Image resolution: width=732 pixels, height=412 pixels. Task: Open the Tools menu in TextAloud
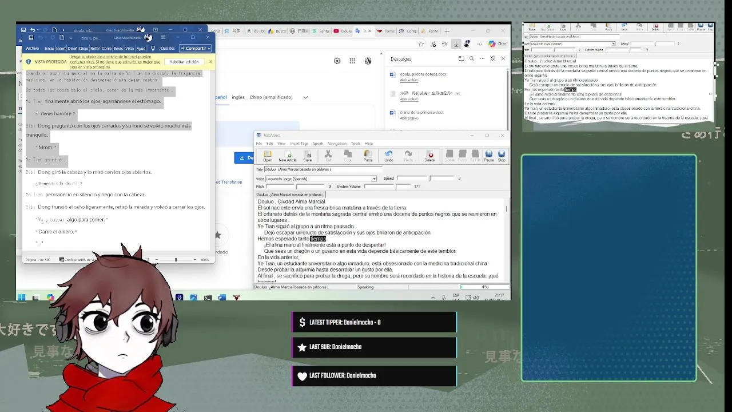[x=355, y=144]
